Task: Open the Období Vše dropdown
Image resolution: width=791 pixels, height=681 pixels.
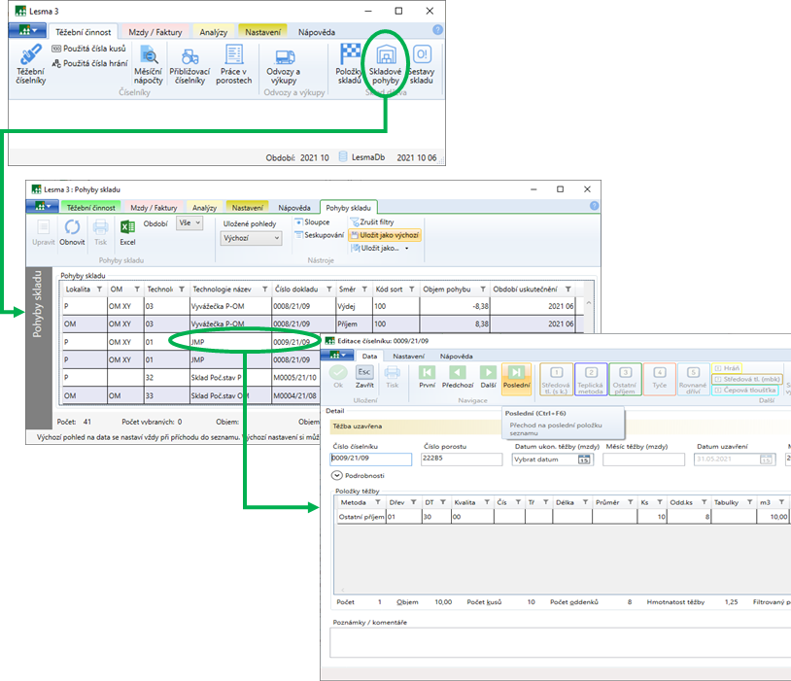Action: [x=190, y=222]
